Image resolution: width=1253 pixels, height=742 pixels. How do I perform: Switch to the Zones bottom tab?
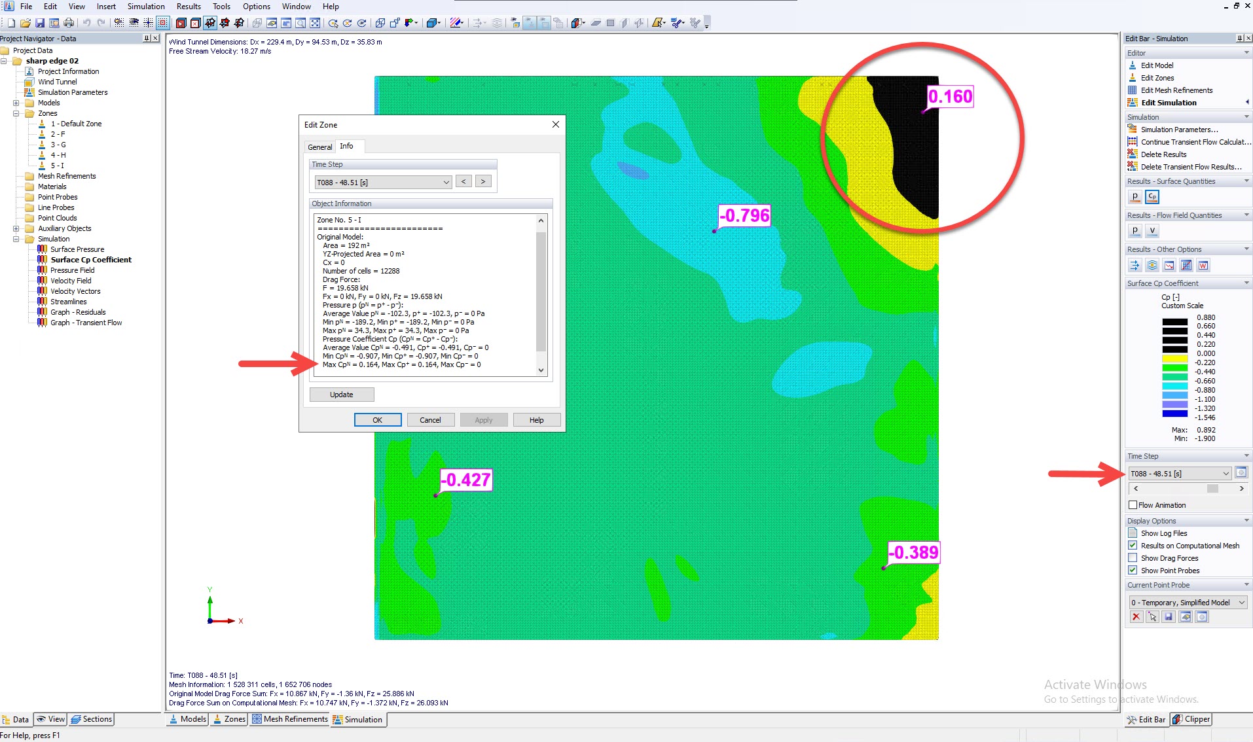coord(229,719)
